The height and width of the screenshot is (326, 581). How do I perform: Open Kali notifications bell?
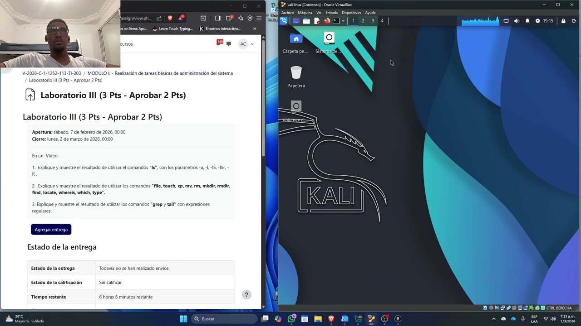[x=527, y=21]
